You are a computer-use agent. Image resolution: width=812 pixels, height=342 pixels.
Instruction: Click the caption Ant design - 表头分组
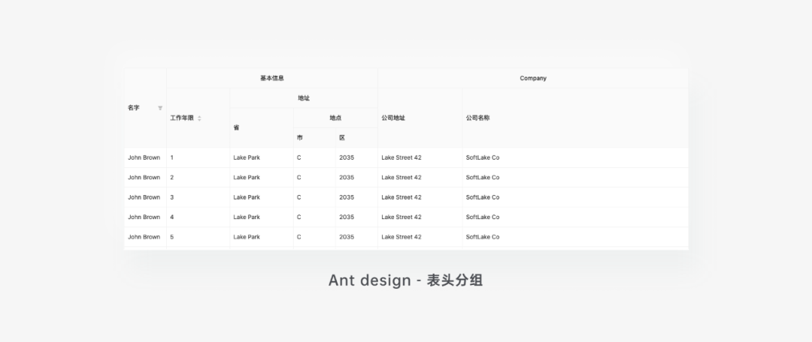[405, 280]
